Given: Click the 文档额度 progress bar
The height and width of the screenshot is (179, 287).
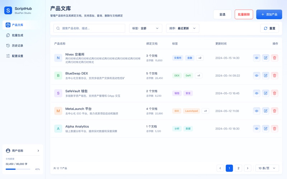Looking at the screenshot, I should click(x=18, y=169).
